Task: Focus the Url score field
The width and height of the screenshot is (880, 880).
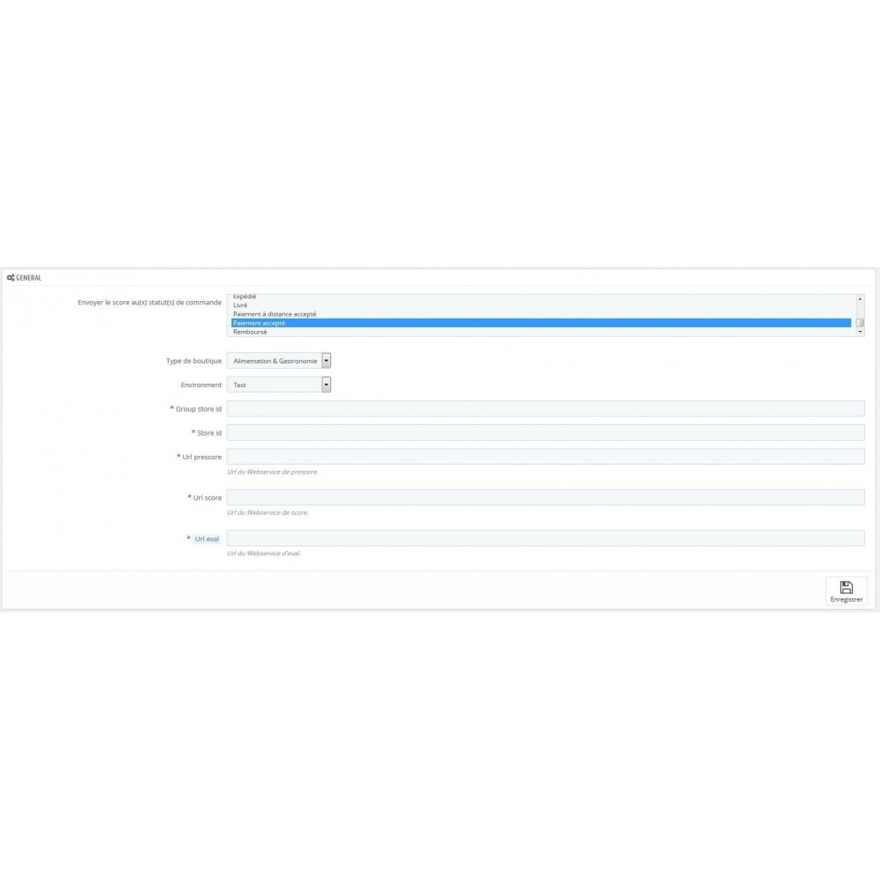Action: tap(546, 497)
